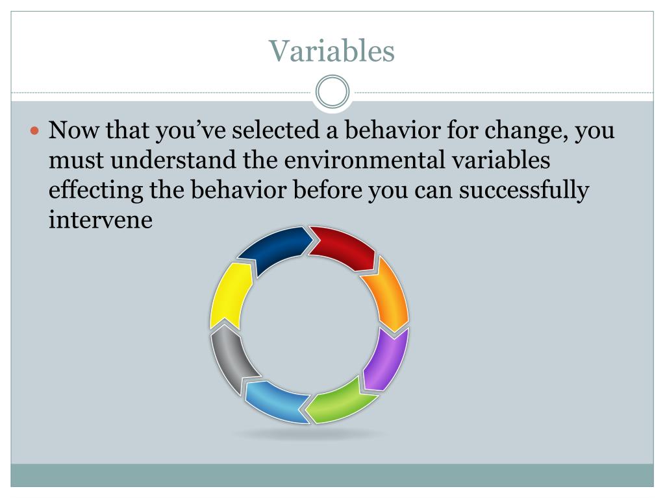Select the light blue arrow segment
This screenshot has height=498, width=665.
tap(275, 401)
